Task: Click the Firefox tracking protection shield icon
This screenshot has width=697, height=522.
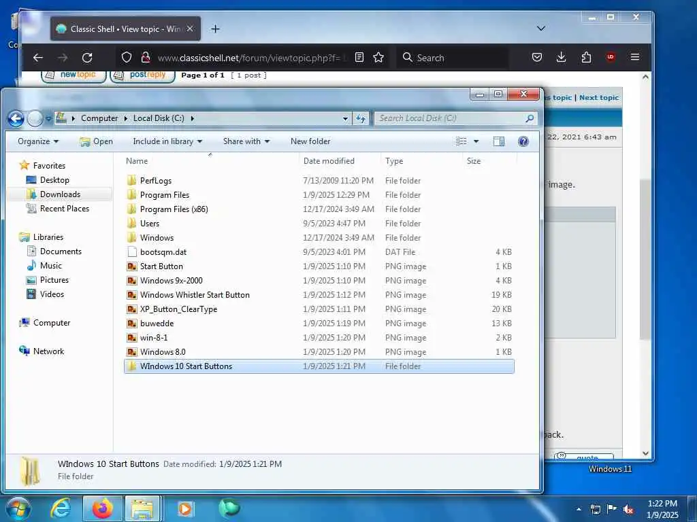Action: point(127,57)
